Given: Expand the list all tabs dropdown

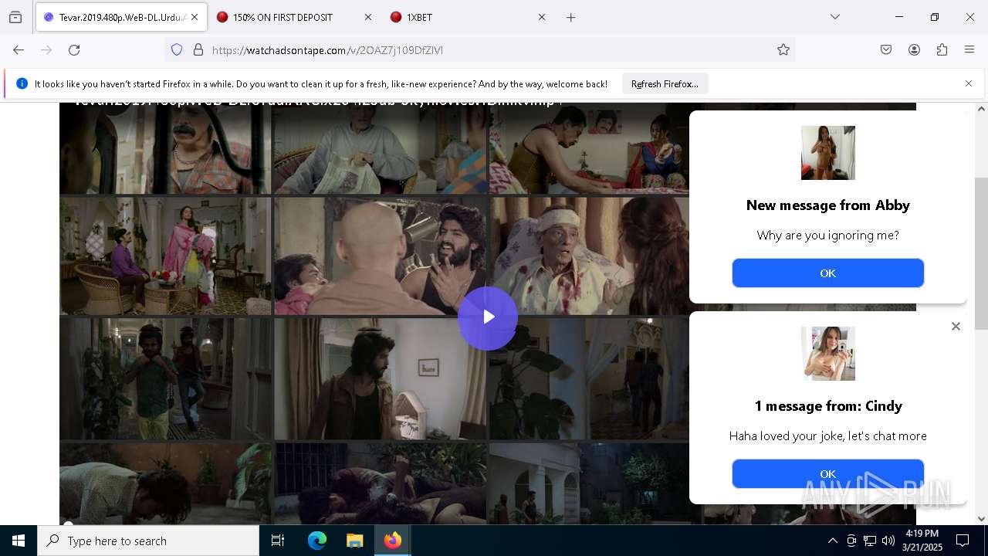Looking at the screenshot, I should (834, 17).
